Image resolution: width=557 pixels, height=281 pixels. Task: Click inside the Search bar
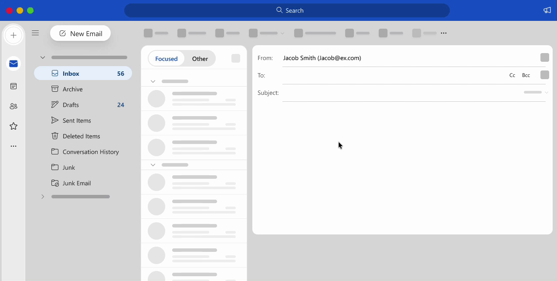[287, 10]
